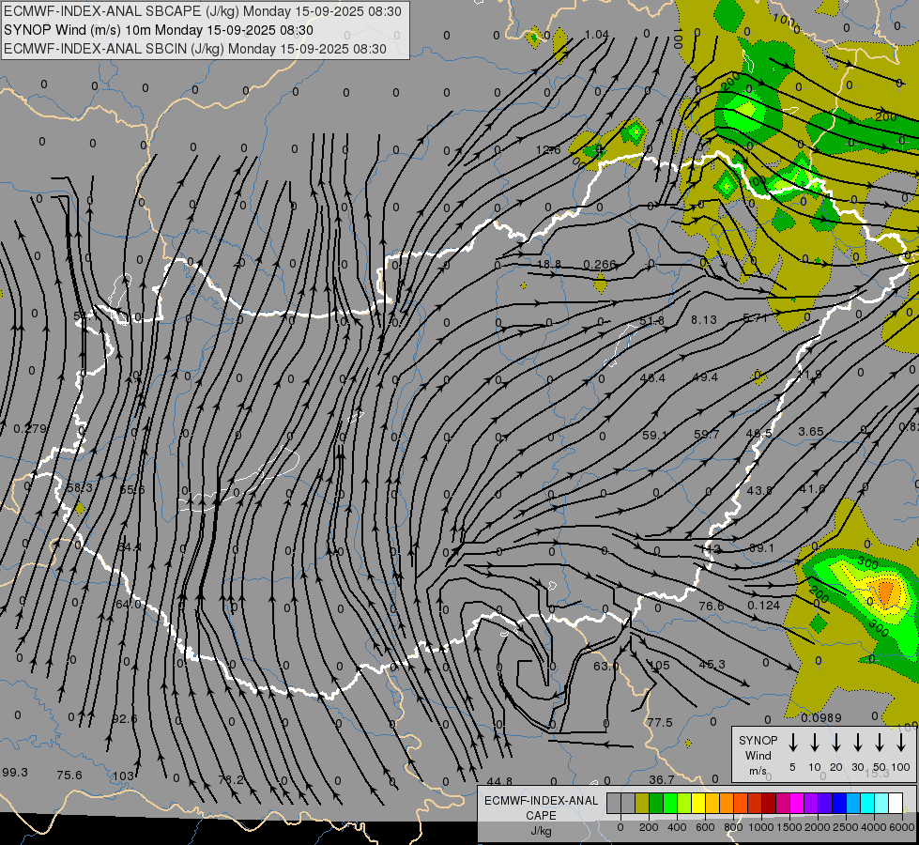Select the pure yellow CAPE legend swatch

tap(698, 804)
